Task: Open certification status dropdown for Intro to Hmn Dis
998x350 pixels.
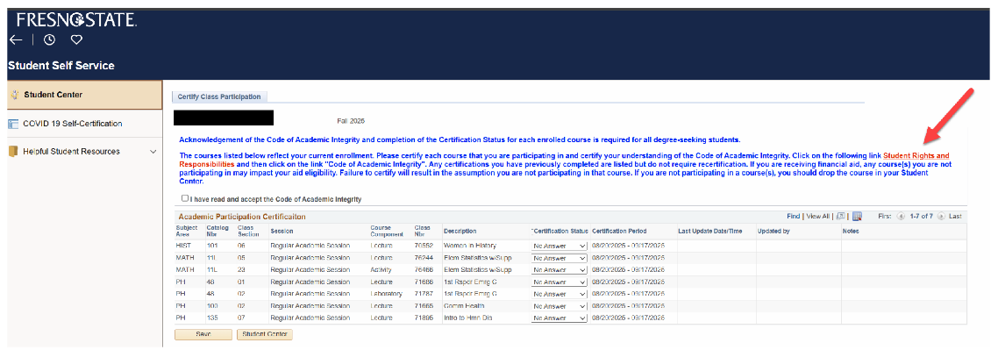Action: coord(559,318)
